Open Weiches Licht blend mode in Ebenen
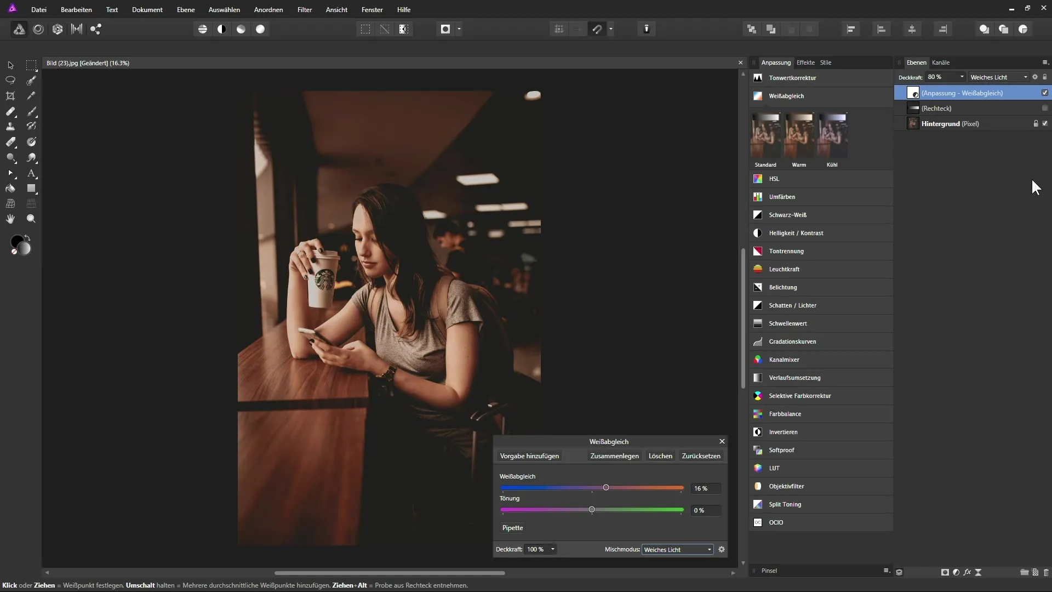Image resolution: width=1052 pixels, height=592 pixels. [998, 77]
